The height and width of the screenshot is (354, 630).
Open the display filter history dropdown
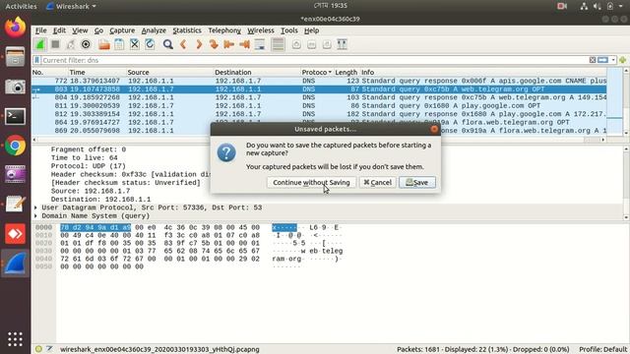[x=613, y=60]
